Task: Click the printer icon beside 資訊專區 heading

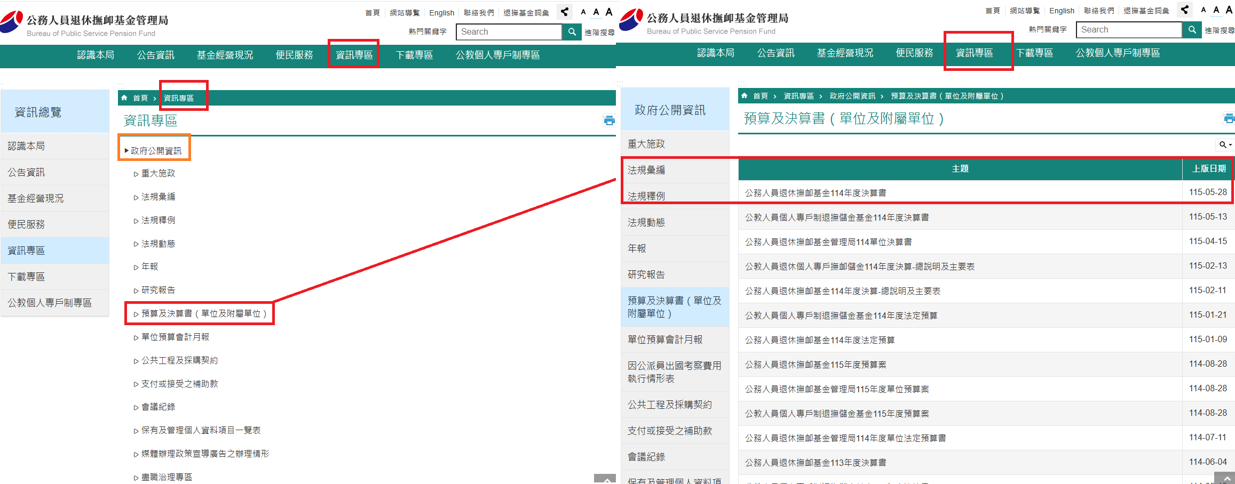Action: tap(609, 120)
